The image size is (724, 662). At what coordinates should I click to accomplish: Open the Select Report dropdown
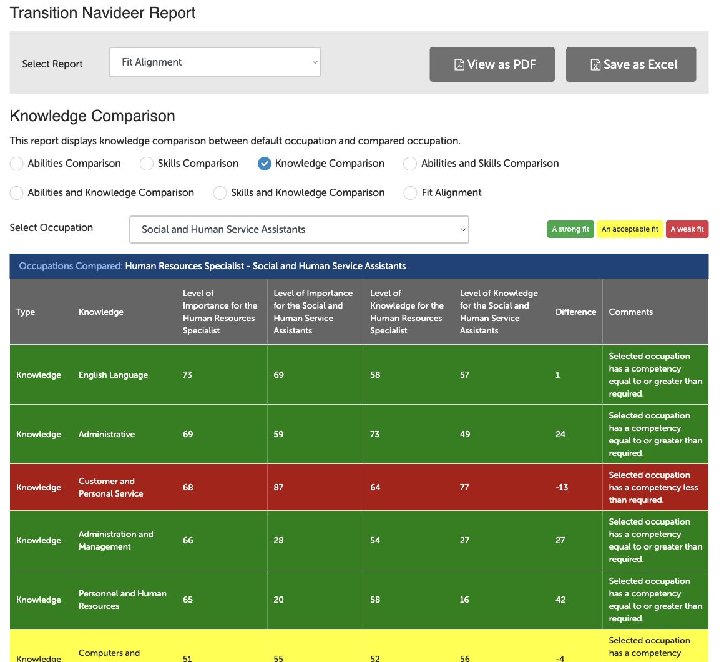pyautogui.click(x=215, y=62)
